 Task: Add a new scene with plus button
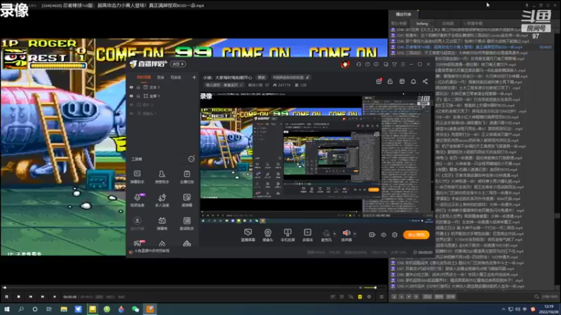tap(194, 77)
